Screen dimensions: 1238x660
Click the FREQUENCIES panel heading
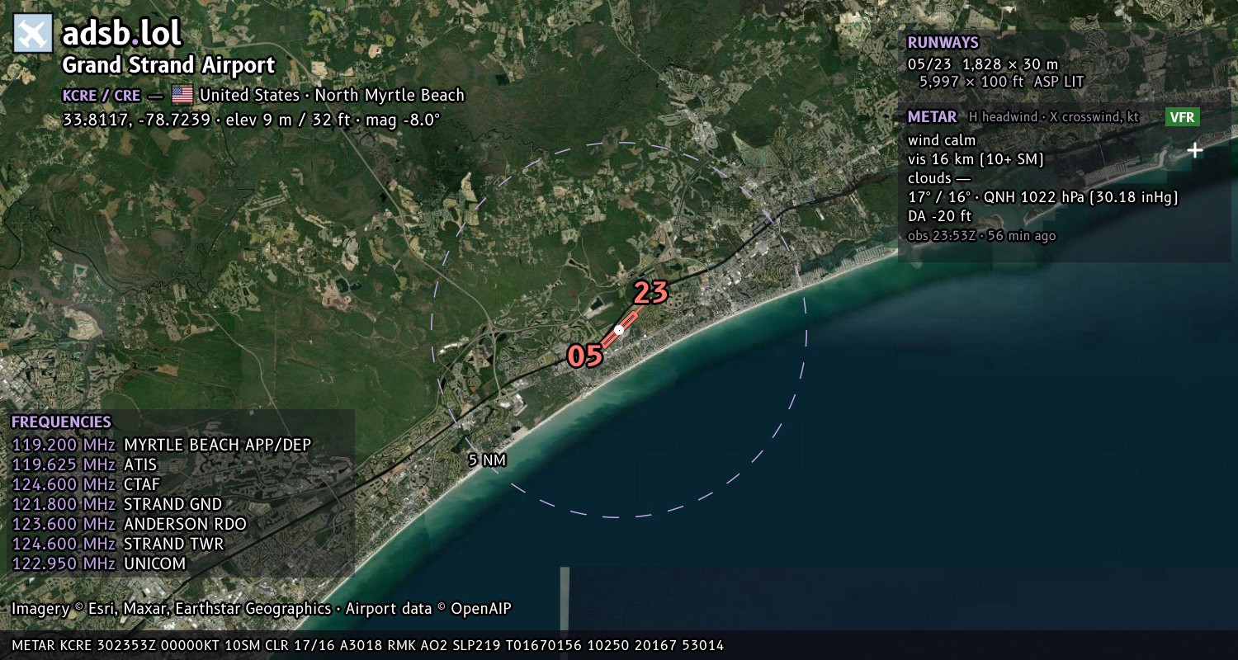click(x=61, y=422)
